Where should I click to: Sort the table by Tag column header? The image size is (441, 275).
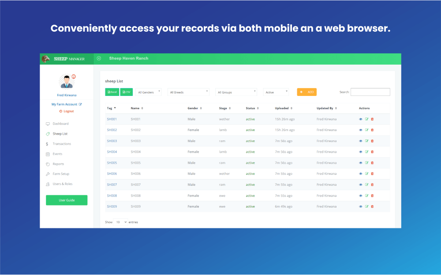tap(111, 108)
